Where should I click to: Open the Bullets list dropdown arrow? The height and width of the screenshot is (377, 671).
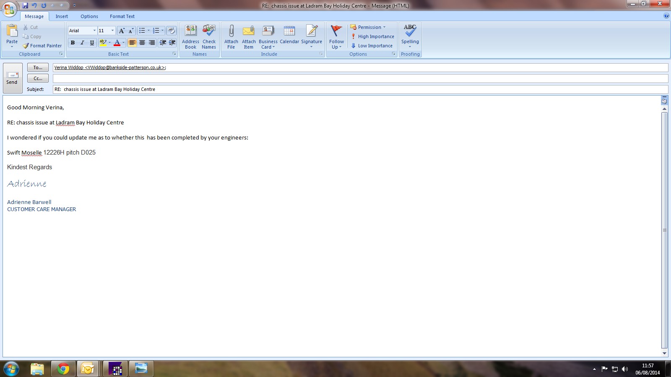coord(148,31)
